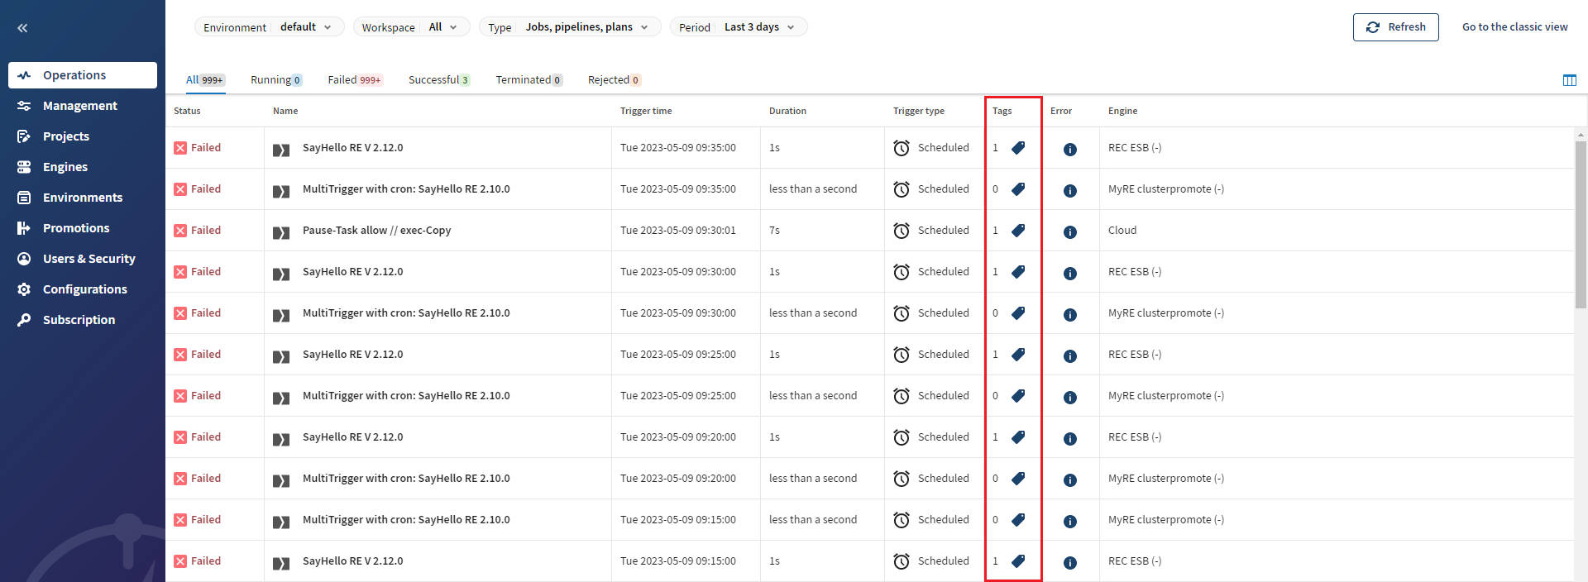Viewport: 1588px width, 582px height.
Task: Show the Terminated tab
Action: pyautogui.click(x=529, y=80)
